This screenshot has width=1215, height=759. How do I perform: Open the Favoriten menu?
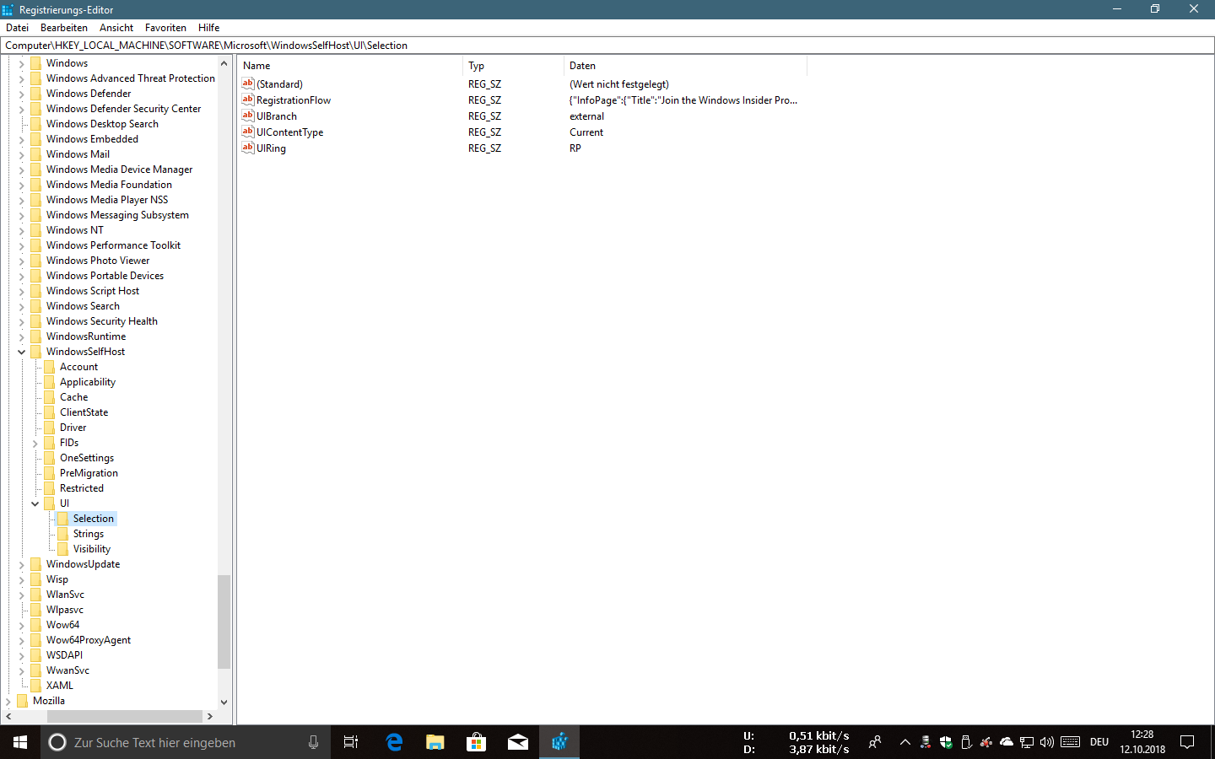point(165,28)
